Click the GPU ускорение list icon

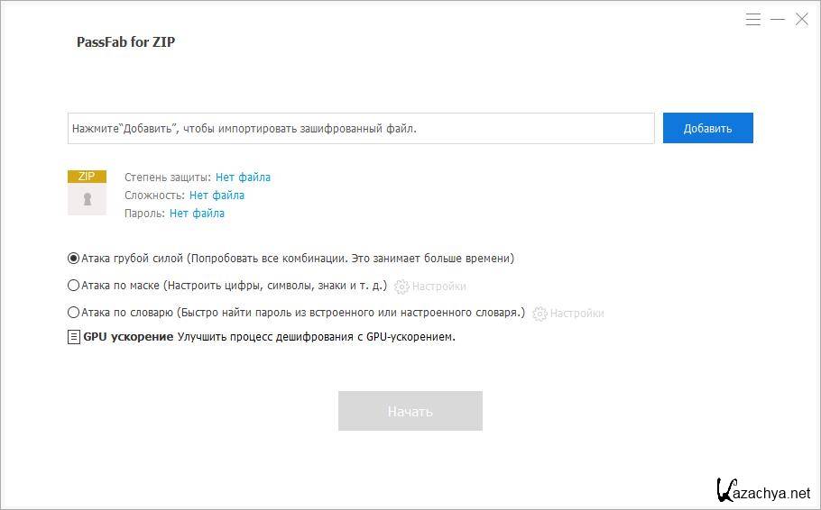click(74, 337)
